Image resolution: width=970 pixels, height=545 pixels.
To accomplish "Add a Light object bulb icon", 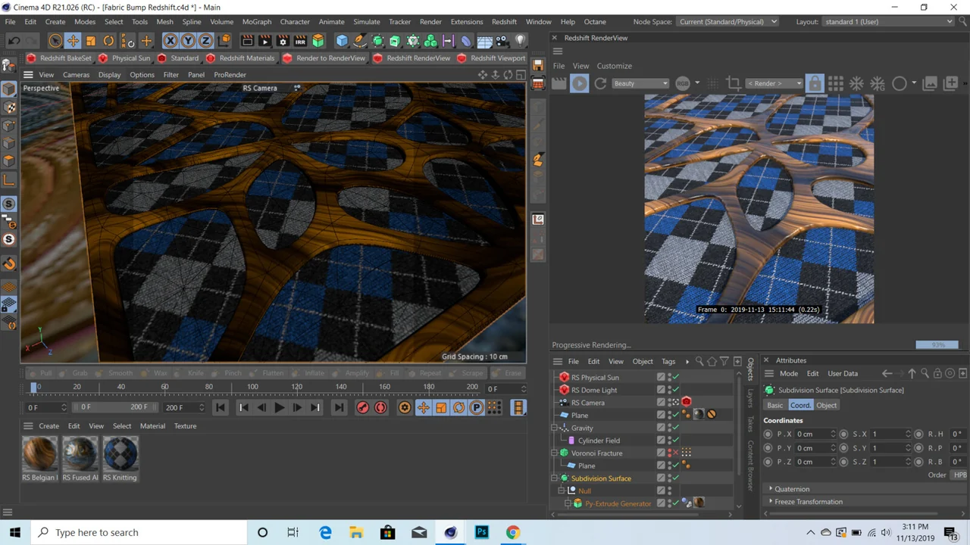I will [x=520, y=41].
